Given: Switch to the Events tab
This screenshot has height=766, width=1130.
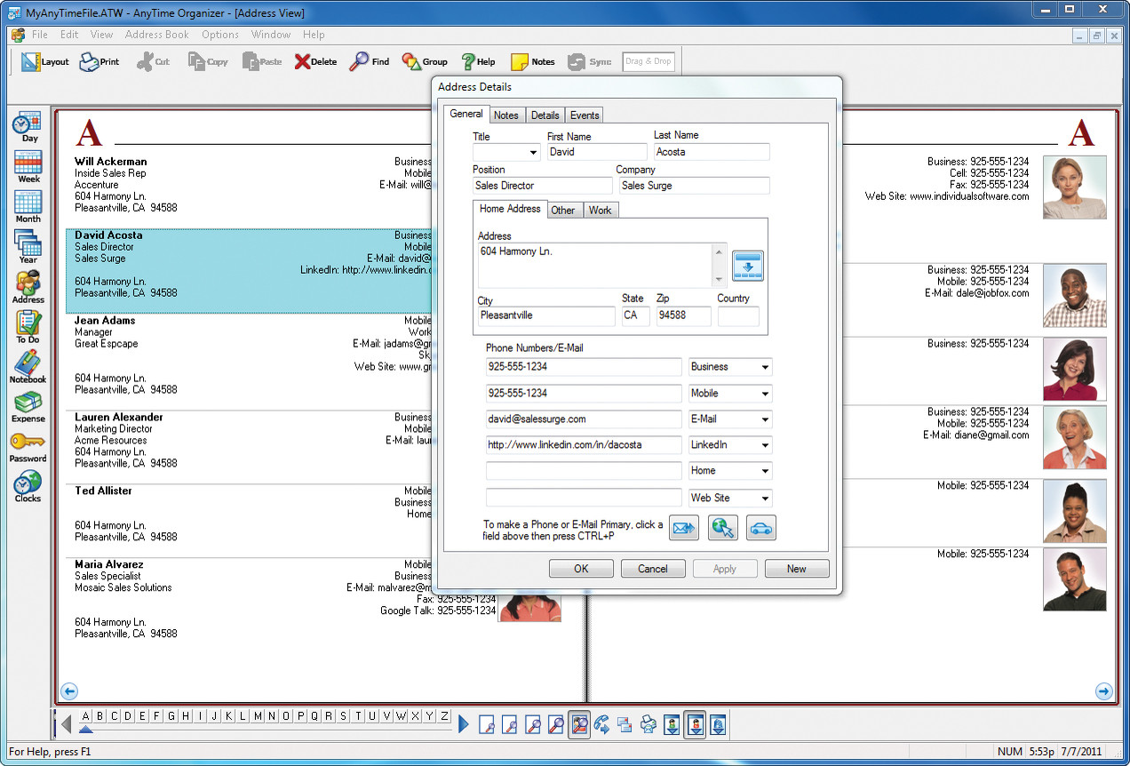Looking at the screenshot, I should tap(585, 115).
